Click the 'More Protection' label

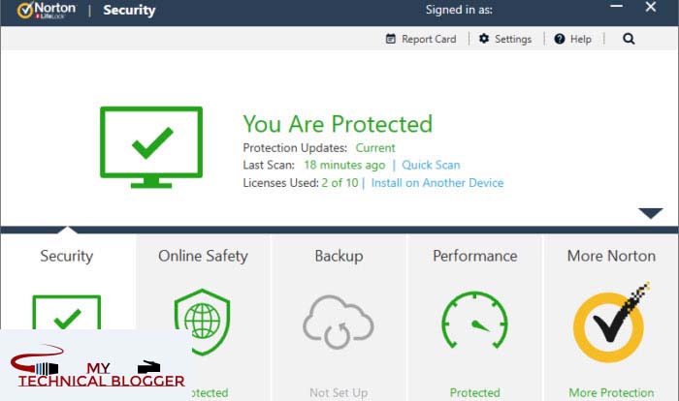(611, 393)
